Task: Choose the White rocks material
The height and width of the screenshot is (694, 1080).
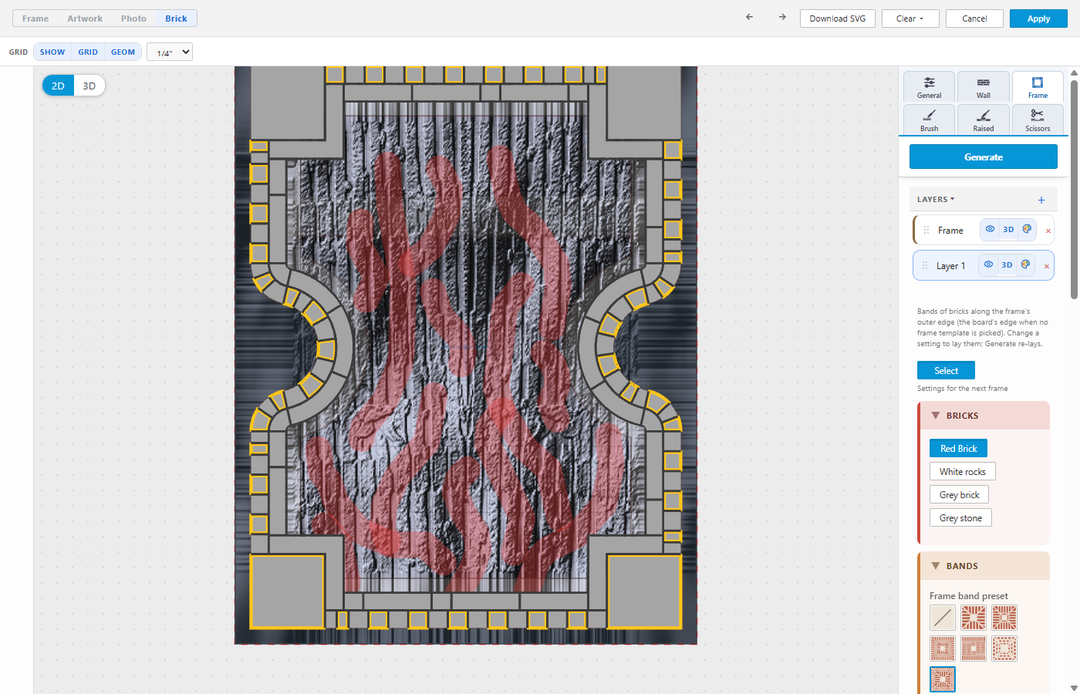Action: tap(963, 471)
